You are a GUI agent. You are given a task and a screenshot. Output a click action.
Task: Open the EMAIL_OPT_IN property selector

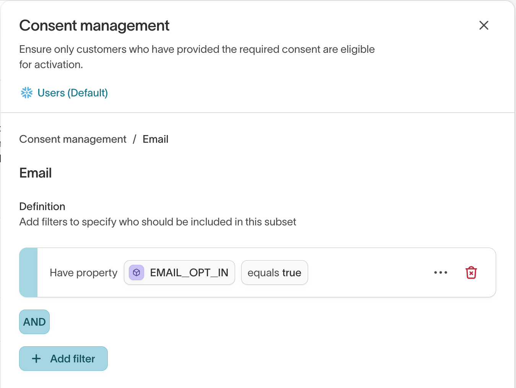[x=179, y=272]
